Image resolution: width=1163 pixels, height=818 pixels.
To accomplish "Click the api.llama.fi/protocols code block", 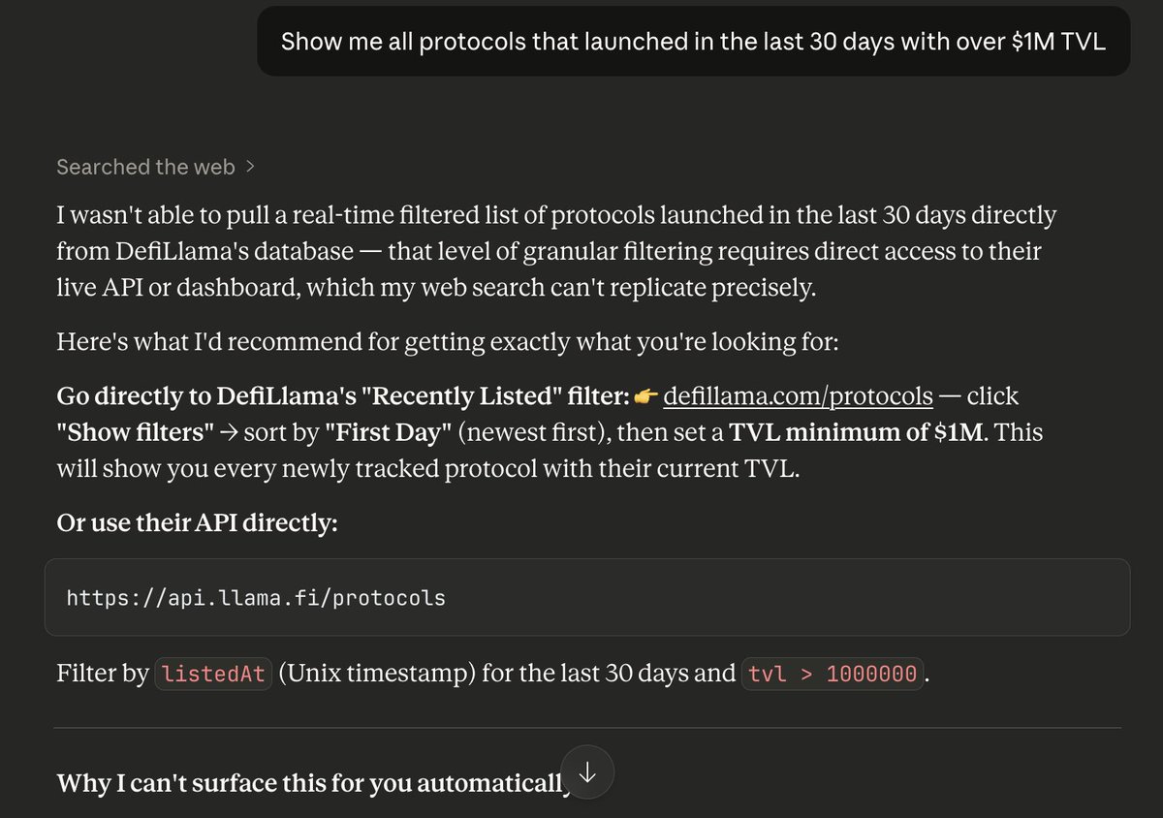I will click(x=586, y=597).
